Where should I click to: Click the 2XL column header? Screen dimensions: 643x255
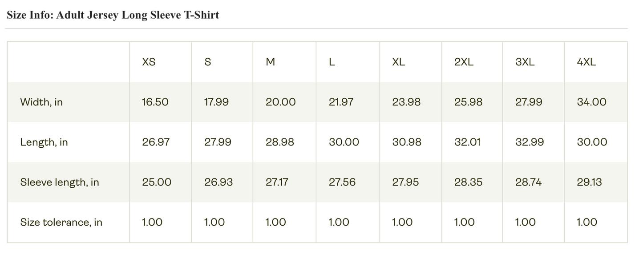pyautogui.click(x=464, y=62)
